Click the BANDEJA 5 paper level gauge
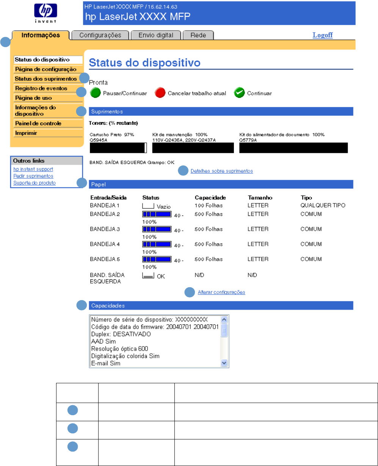Viewport: 378px width, 466px height. coord(157,259)
